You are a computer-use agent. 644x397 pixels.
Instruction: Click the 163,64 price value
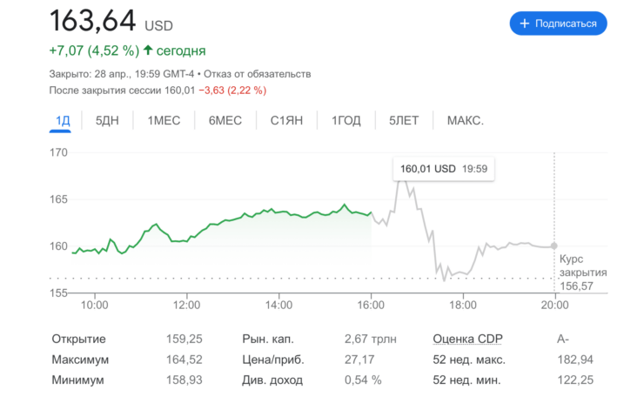(x=92, y=21)
